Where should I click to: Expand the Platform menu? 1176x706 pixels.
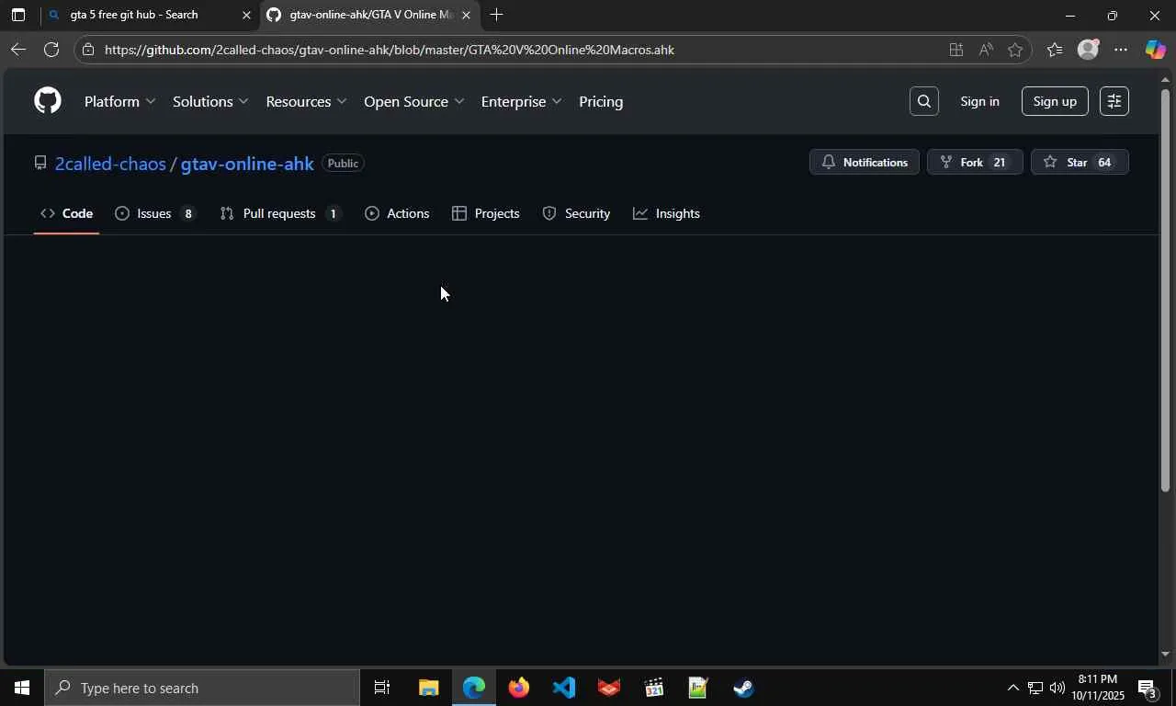pyautogui.click(x=119, y=101)
